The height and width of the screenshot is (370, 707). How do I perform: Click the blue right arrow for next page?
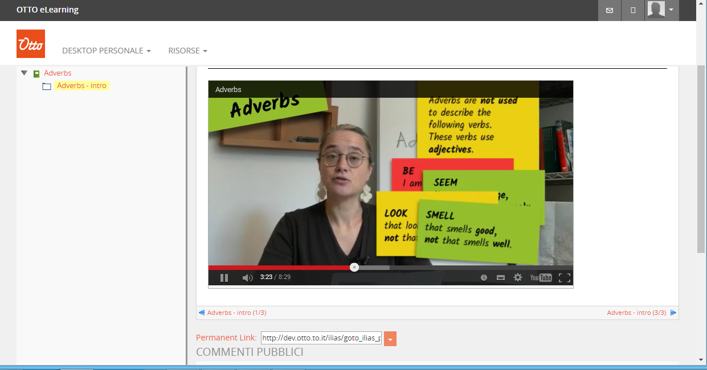(x=673, y=313)
